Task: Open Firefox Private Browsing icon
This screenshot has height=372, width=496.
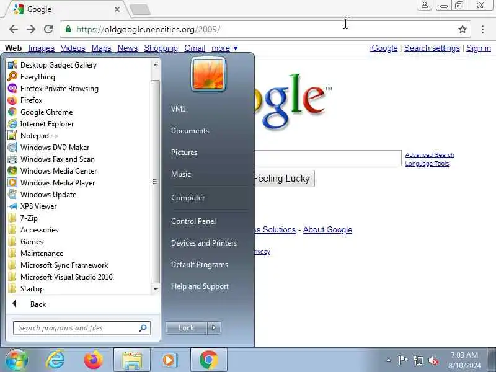Action: (12, 88)
